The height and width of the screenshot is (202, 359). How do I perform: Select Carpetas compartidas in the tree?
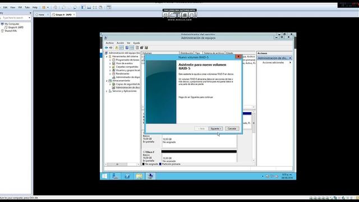coord(127,67)
